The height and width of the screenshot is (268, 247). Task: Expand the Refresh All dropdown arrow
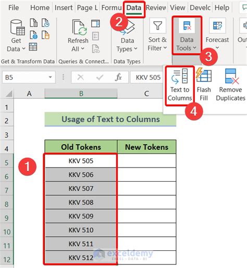click(x=83, y=49)
